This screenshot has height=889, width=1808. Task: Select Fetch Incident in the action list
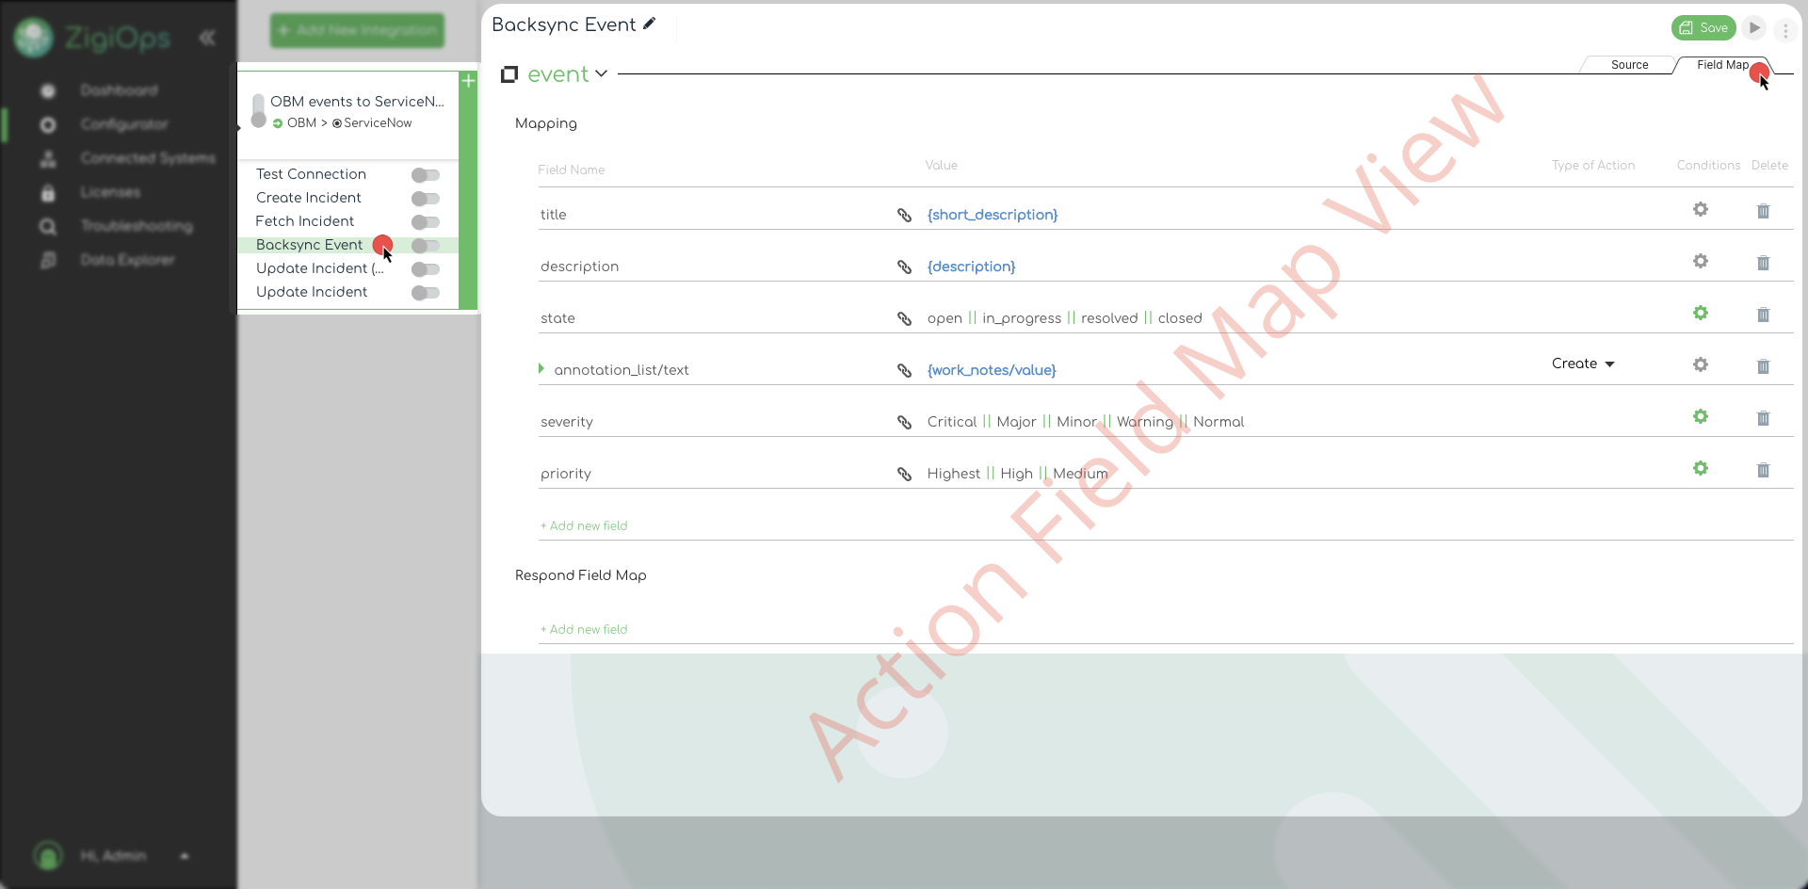click(305, 221)
